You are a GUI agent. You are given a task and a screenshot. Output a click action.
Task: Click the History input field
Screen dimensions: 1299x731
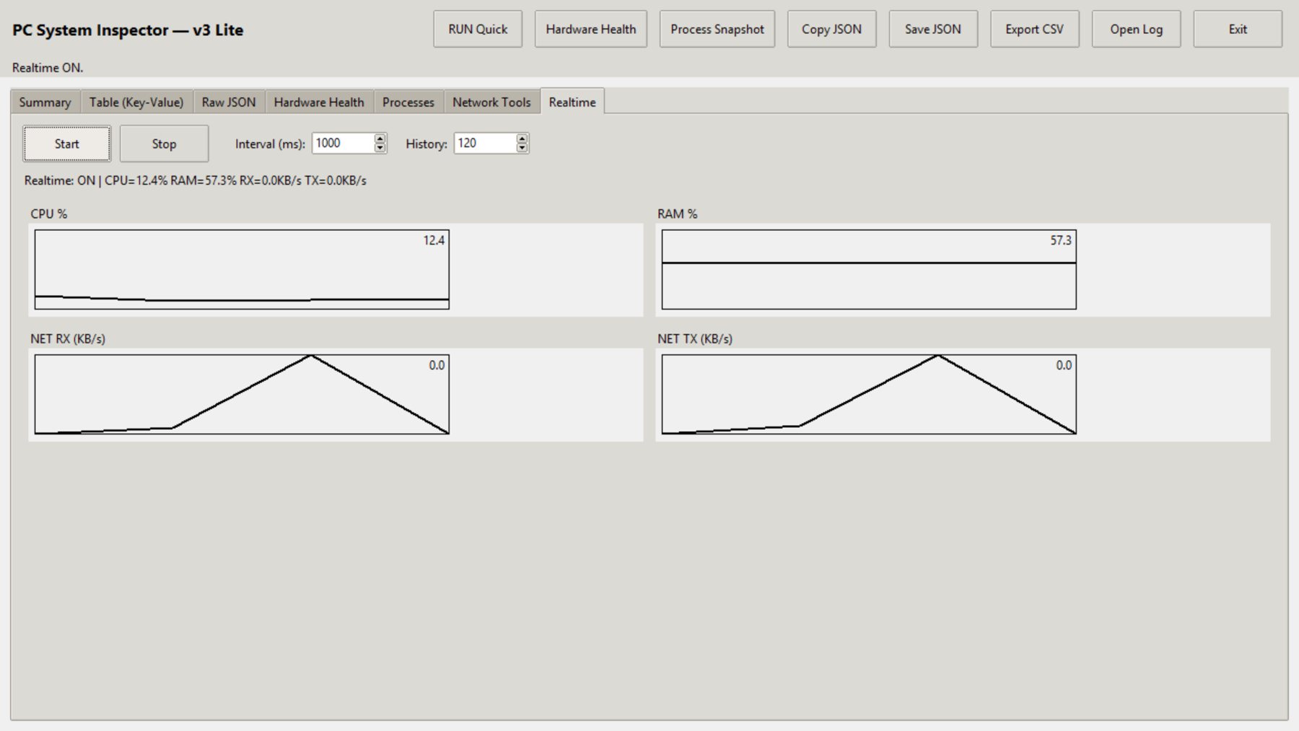tap(484, 144)
